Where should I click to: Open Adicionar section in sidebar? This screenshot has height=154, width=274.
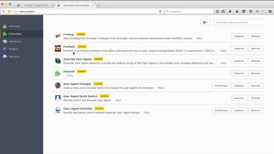coord(21,26)
